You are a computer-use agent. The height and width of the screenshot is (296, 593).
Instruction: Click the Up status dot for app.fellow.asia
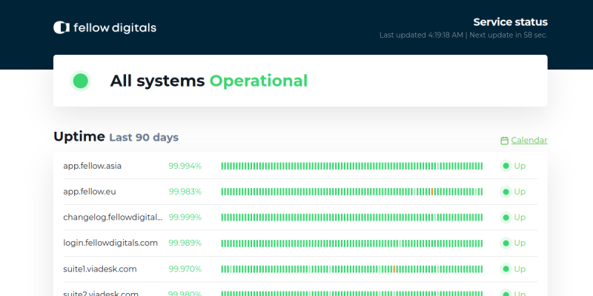point(506,166)
